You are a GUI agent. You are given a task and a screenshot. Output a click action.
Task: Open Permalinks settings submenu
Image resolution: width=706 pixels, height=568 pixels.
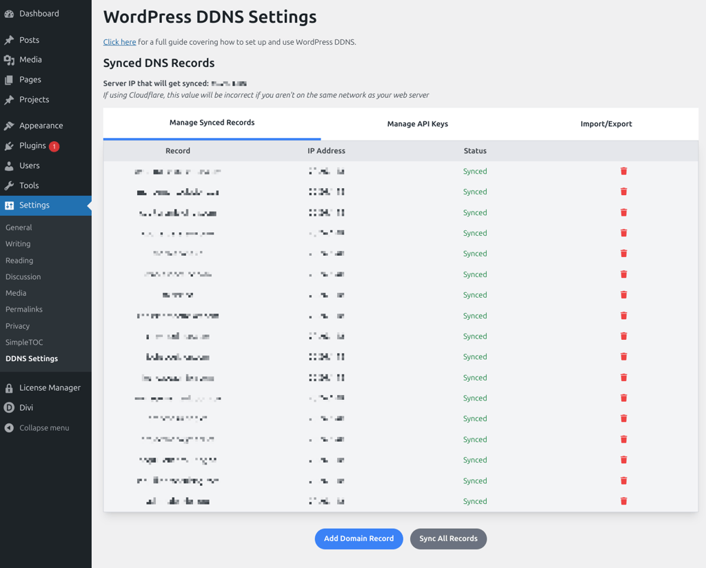click(x=24, y=310)
